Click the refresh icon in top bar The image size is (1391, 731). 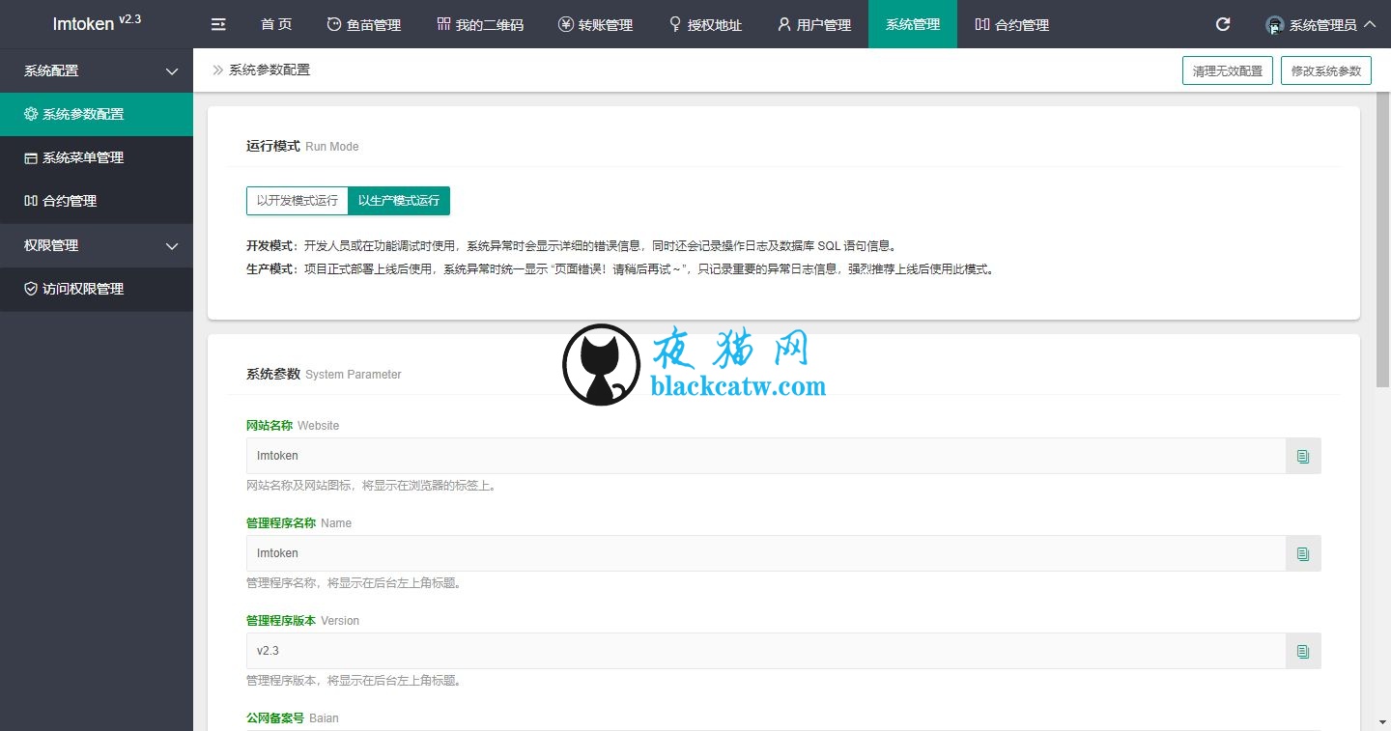click(1223, 24)
